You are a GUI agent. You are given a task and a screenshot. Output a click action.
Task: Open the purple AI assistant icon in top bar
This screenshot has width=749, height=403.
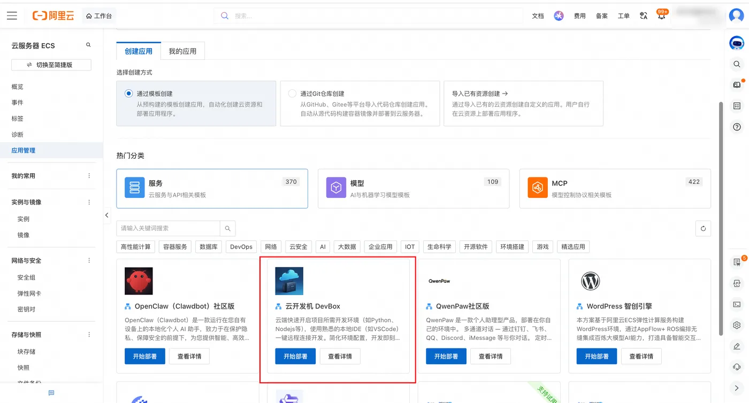pos(559,16)
